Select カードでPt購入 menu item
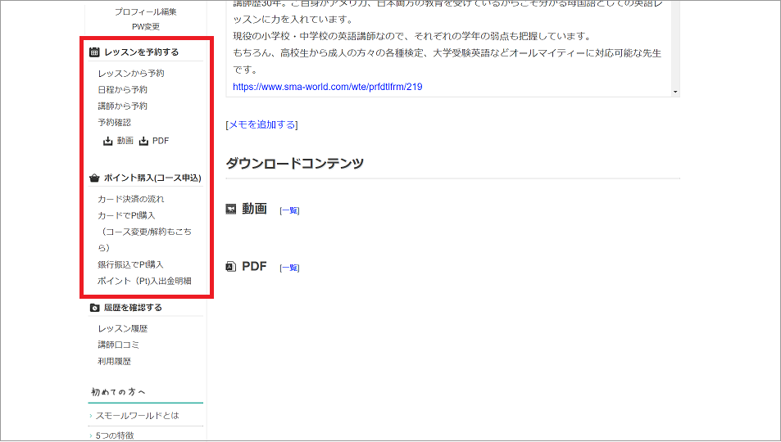 point(126,215)
